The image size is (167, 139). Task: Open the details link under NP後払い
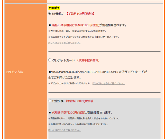click(x=64, y=43)
